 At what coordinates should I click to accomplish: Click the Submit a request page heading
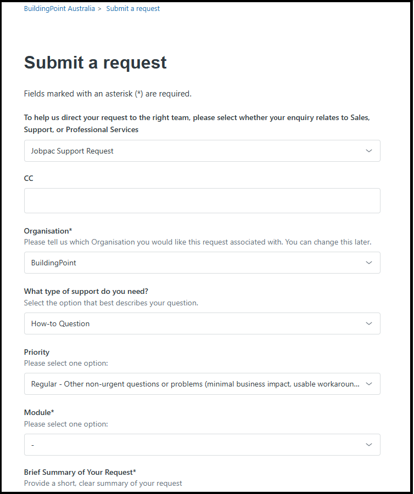point(95,63)
